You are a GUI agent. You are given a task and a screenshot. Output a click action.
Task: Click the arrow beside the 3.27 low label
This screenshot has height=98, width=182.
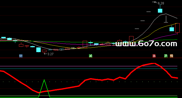pos(46,54)
